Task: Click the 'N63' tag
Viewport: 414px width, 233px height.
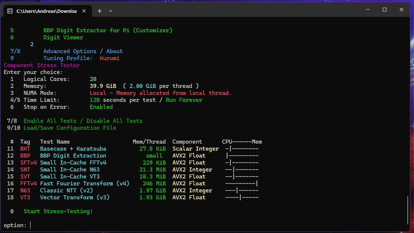Action: pyautogui.click(x=25, y=191)
